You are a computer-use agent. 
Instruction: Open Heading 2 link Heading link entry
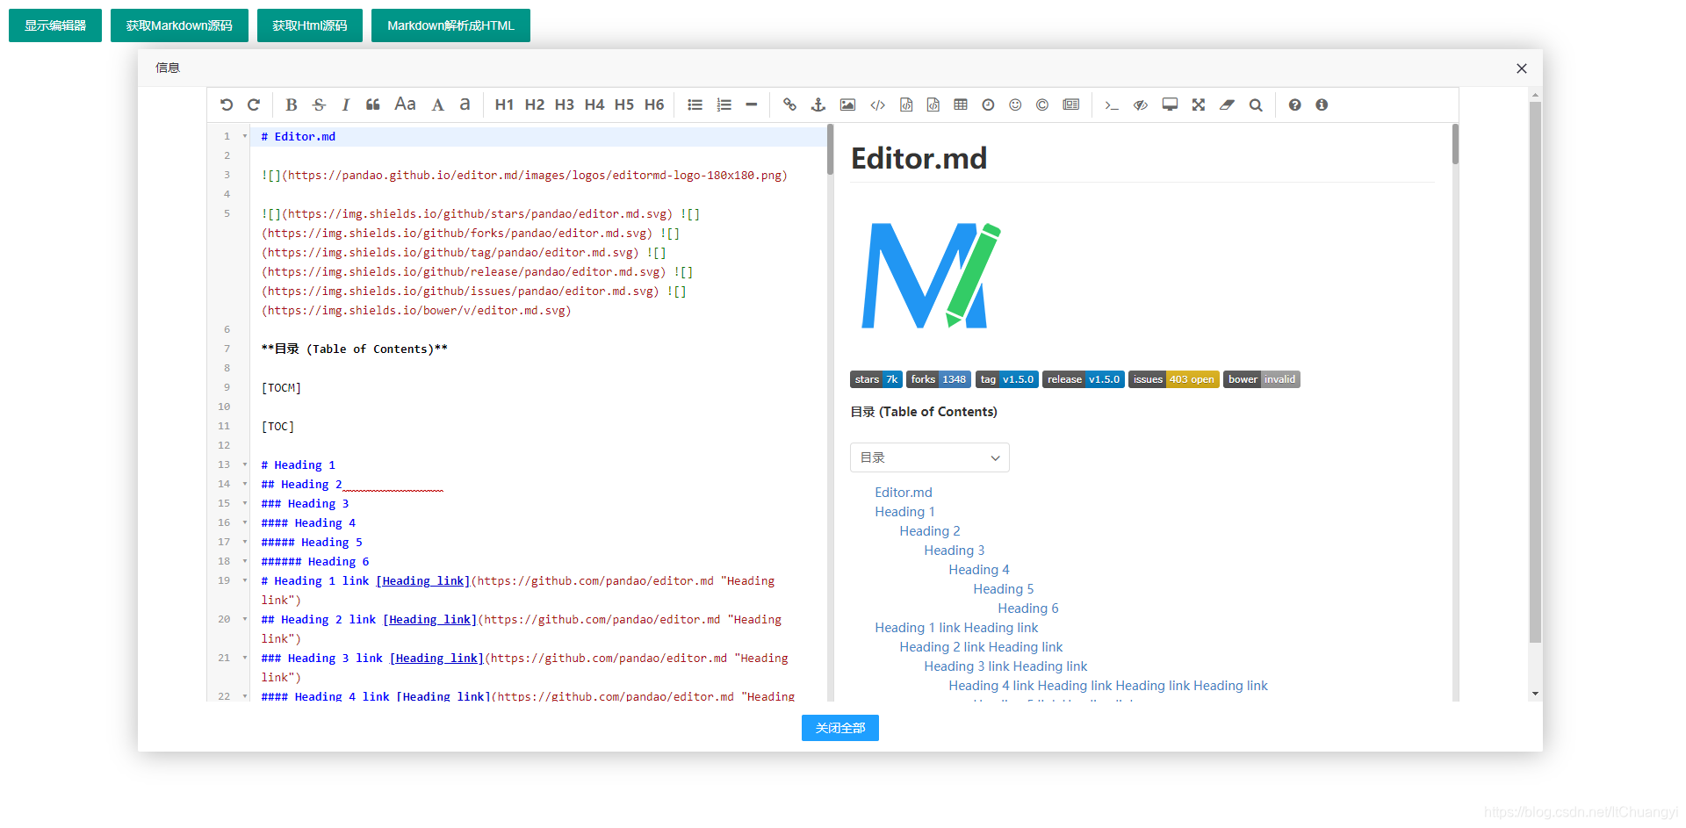981,647
